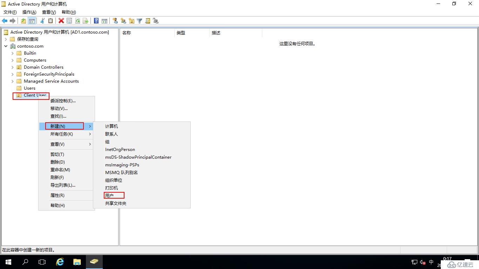Select 新建(N) in context menu

[x=67, y=126]
